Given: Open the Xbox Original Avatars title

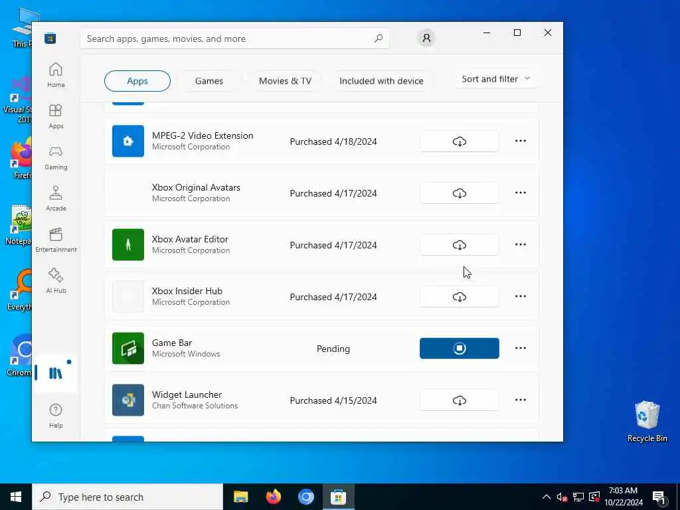Looking at the screenshot, I should 196,187.
